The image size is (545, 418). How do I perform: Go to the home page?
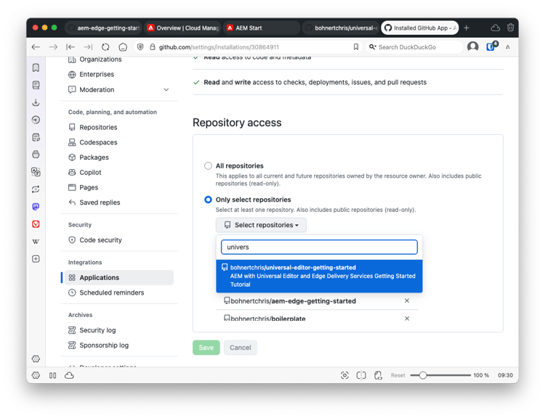123,47
